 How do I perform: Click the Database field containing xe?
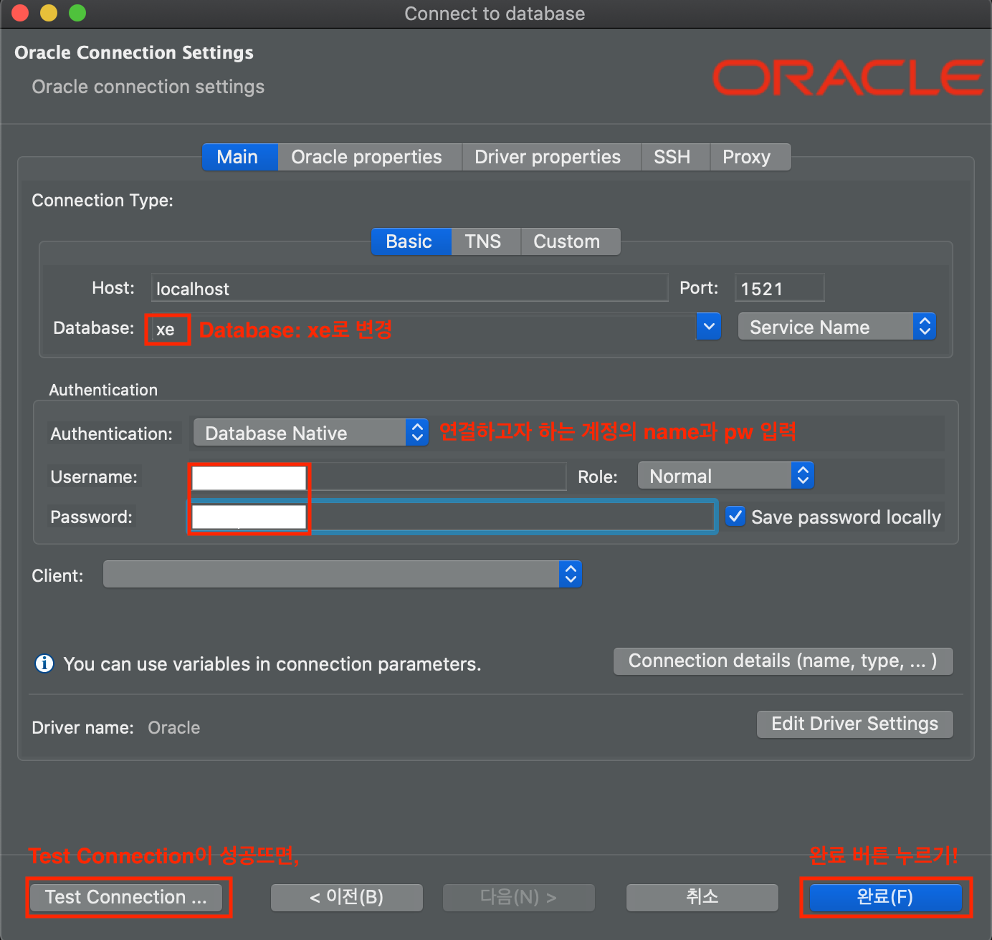[x=421, y=328]
